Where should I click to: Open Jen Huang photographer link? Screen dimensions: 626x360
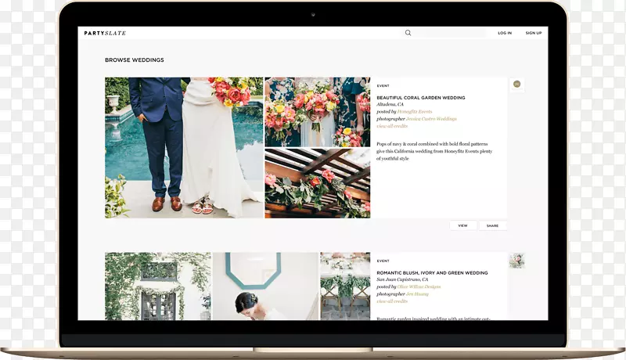pos(417,294)
